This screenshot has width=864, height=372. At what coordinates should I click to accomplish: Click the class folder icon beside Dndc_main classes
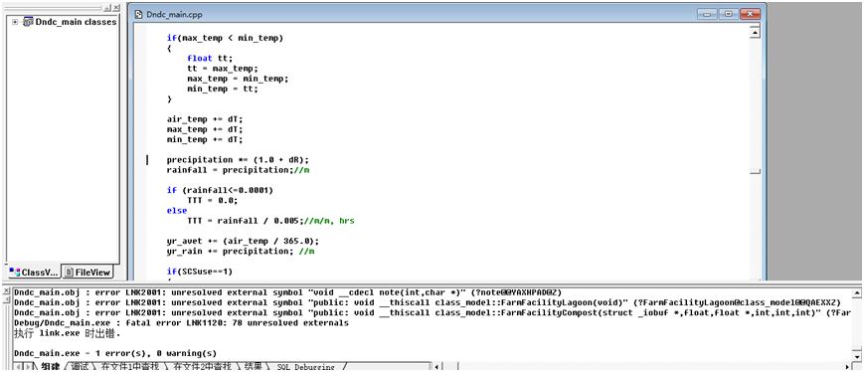[28, 22]
